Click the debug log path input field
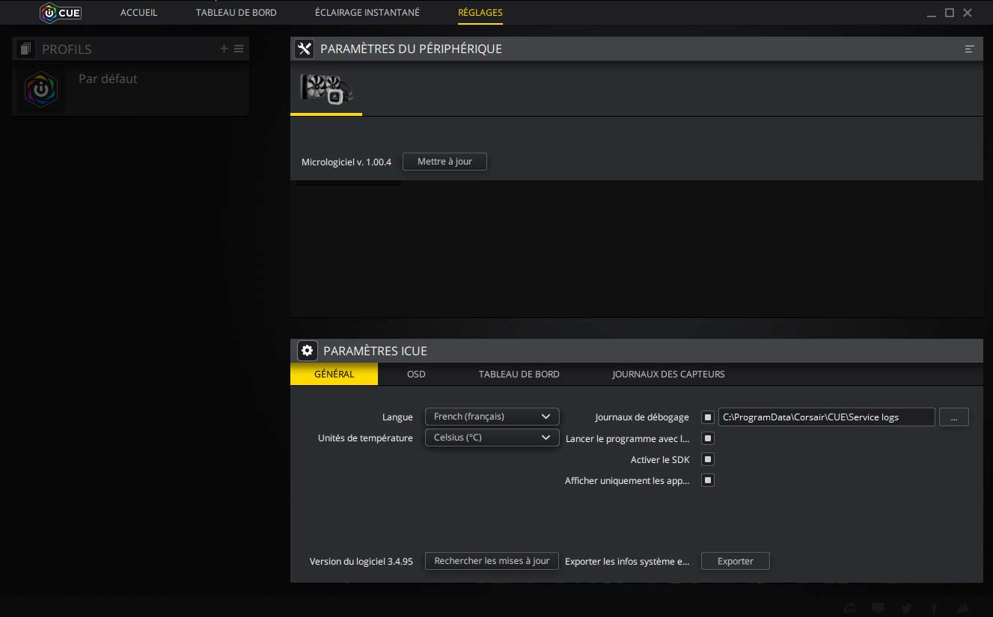993x617 pixels. pyautogui.click(x=826, y=417)
